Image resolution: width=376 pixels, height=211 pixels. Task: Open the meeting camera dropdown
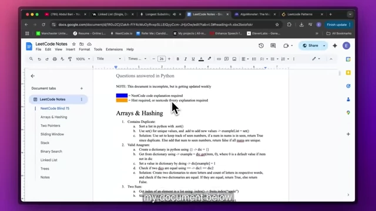tap(288, 46)
